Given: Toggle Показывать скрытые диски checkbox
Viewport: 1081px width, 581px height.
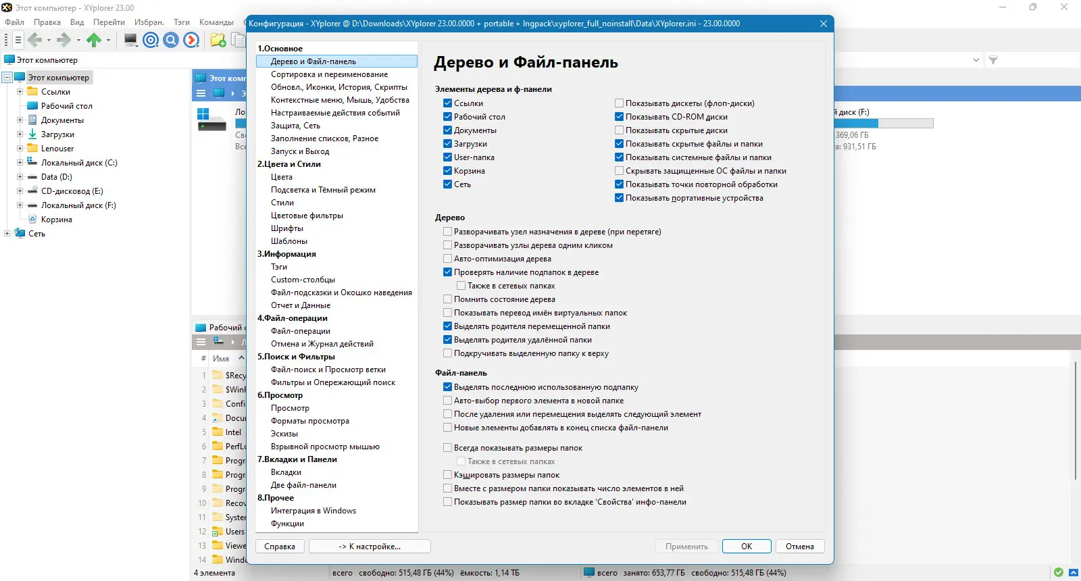Looking at the screenshot, I should click(x=619, y=130).
